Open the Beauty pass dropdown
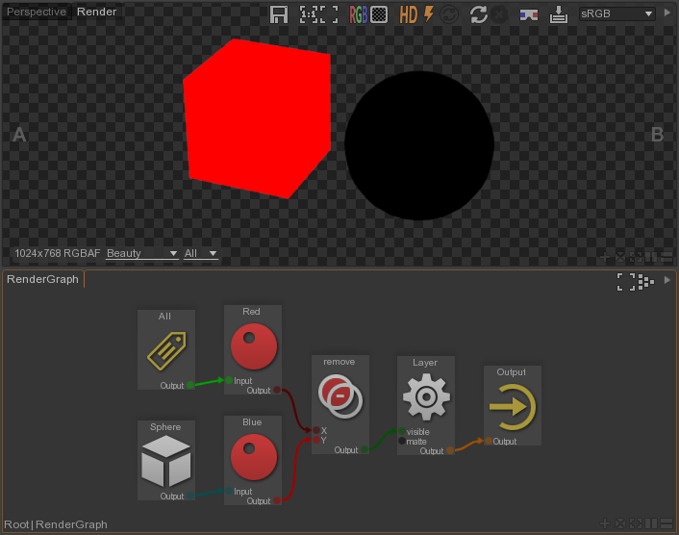 142,253
